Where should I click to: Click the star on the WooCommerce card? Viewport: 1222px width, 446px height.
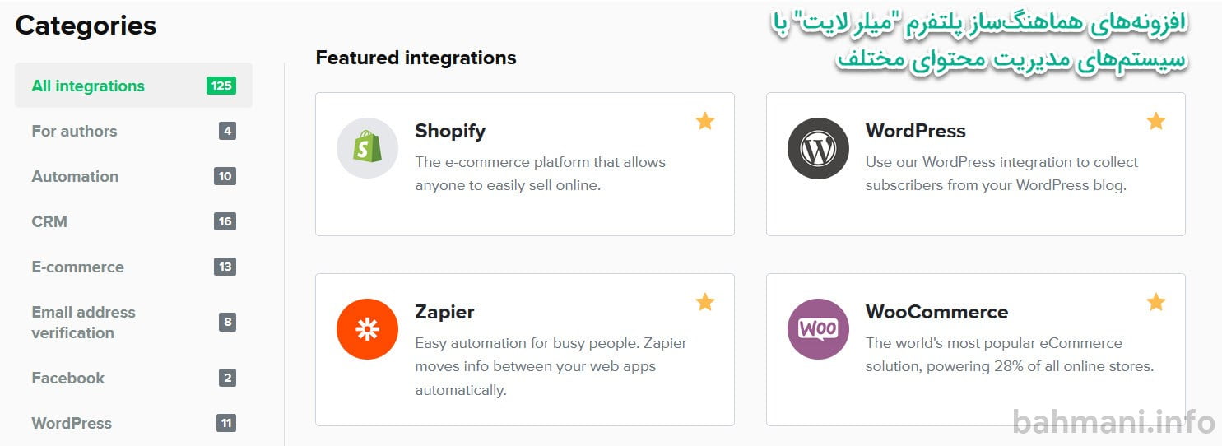tap(1156, 302)
